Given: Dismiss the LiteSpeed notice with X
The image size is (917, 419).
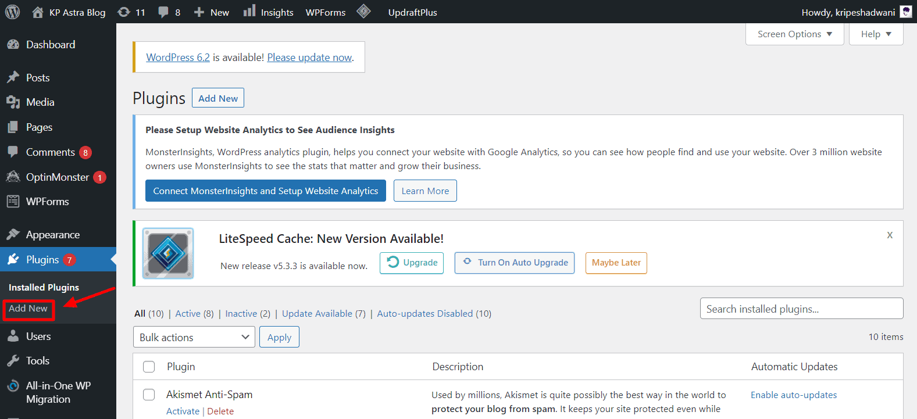Looking at the screenshot, I should pos(890,235).
